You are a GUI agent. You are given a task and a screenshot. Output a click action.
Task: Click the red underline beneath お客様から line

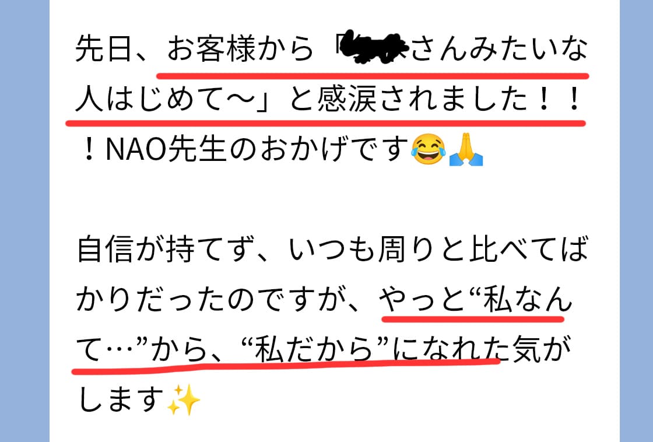tap(373, 76)
